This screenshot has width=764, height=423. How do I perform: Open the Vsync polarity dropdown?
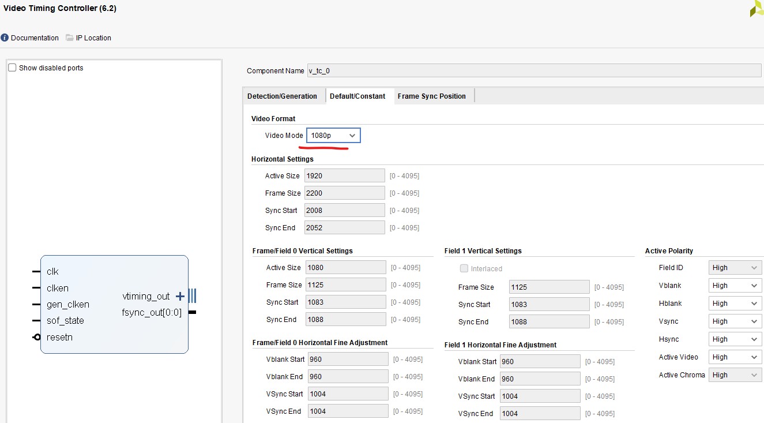click(x=735, y=321)
